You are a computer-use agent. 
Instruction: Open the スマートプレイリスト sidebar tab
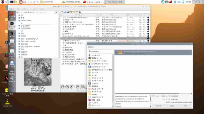click(12, 54)
